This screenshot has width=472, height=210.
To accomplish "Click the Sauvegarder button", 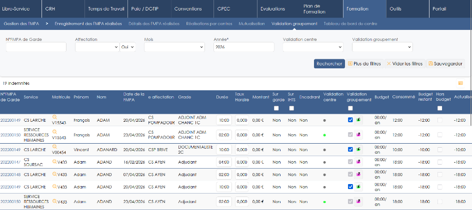I will tap(445, 64).
